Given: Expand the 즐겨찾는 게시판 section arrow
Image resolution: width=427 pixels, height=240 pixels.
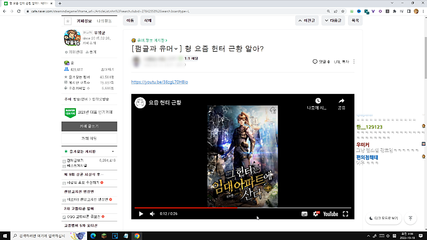Looking at the screenshot, I should pos(113,152).
